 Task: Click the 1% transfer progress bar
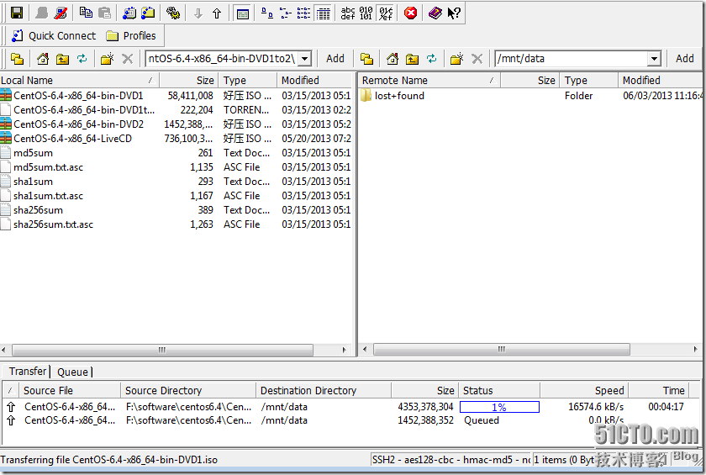[x=499, y=407]
